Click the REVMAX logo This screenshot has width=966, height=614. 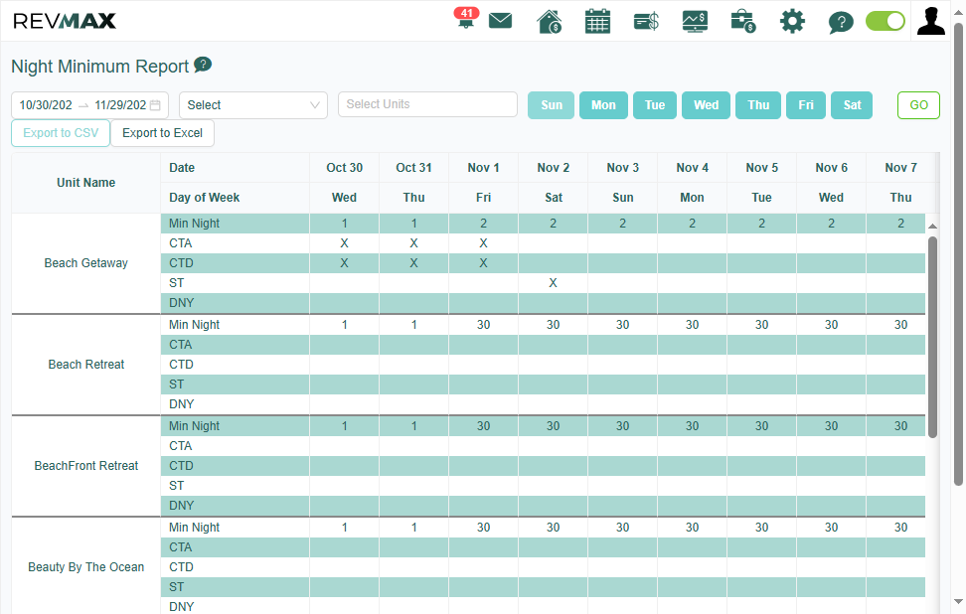65,21
